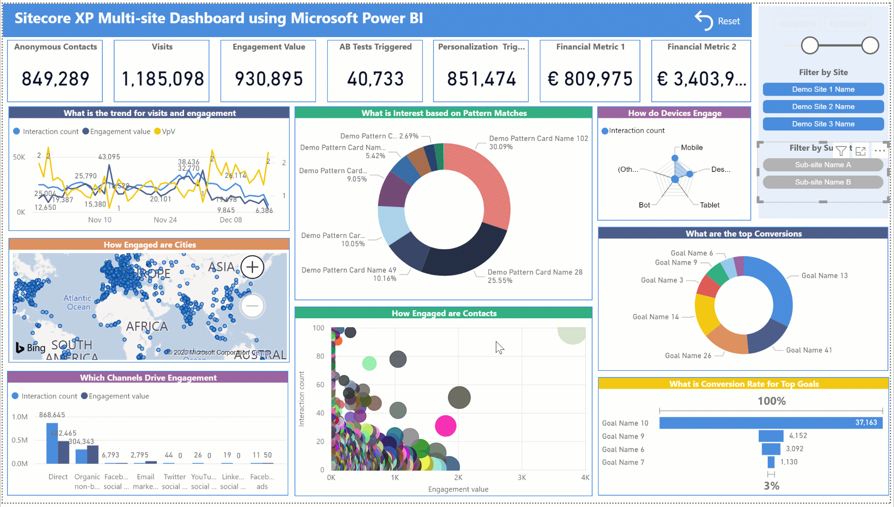This screenshot has width=894, height=507.
Task: Click 'What is Interest based on Pattern Matches' title
Action: 444,113
